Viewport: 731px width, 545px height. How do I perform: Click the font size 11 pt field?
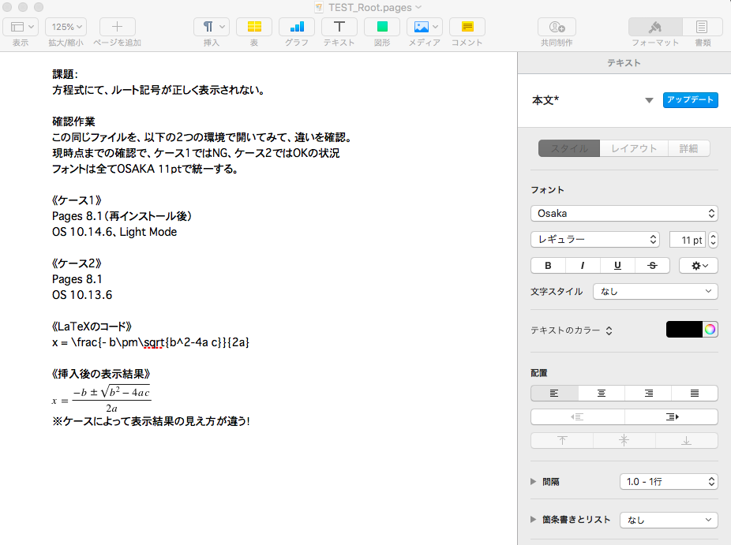coord(687,240)
